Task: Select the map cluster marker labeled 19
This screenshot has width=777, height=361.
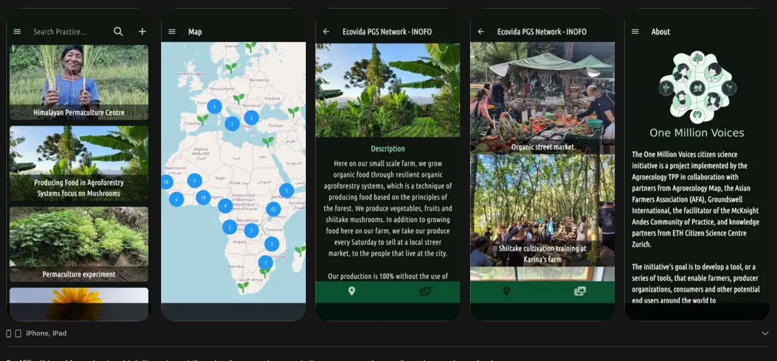Action: point(203,198)
